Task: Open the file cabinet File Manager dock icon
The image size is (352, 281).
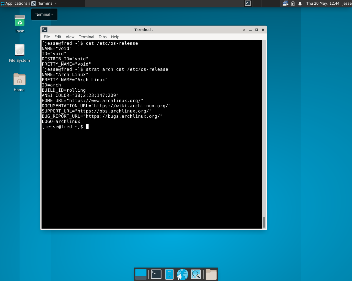Action: pos(169,274)
